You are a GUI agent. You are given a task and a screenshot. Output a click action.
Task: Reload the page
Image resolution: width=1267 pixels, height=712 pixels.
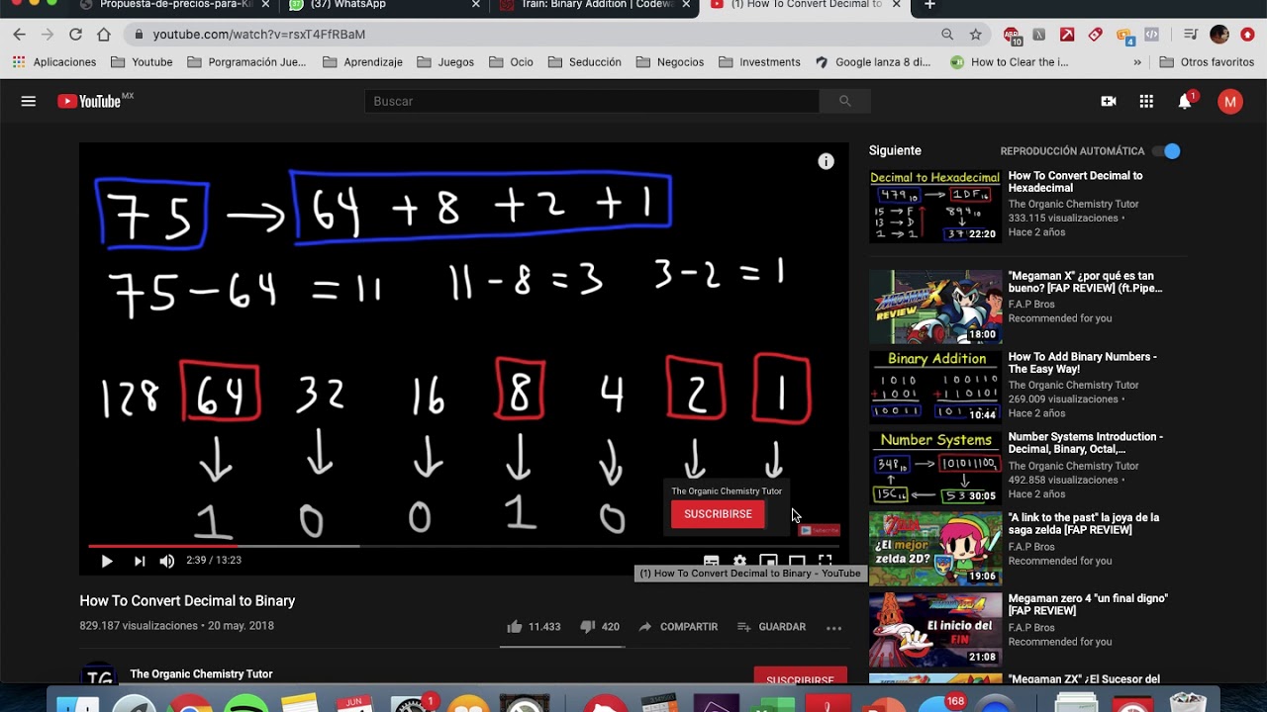[x=75, y=34]
